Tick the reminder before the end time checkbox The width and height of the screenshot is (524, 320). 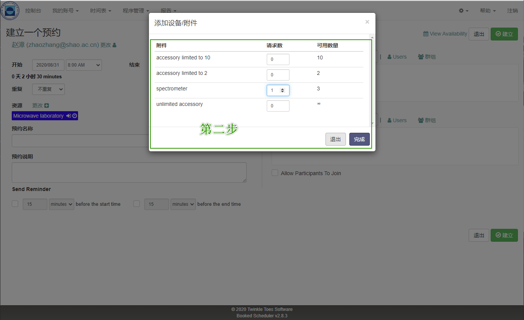(x=137, y=204)
